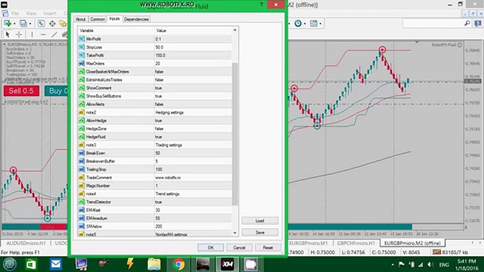
Task: Open the Mail app on taskbar
Action: (56, 264)
